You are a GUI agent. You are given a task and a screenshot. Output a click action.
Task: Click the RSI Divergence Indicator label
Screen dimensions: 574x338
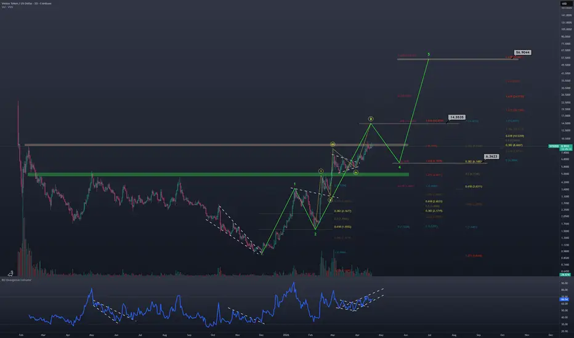click(17, 280)
